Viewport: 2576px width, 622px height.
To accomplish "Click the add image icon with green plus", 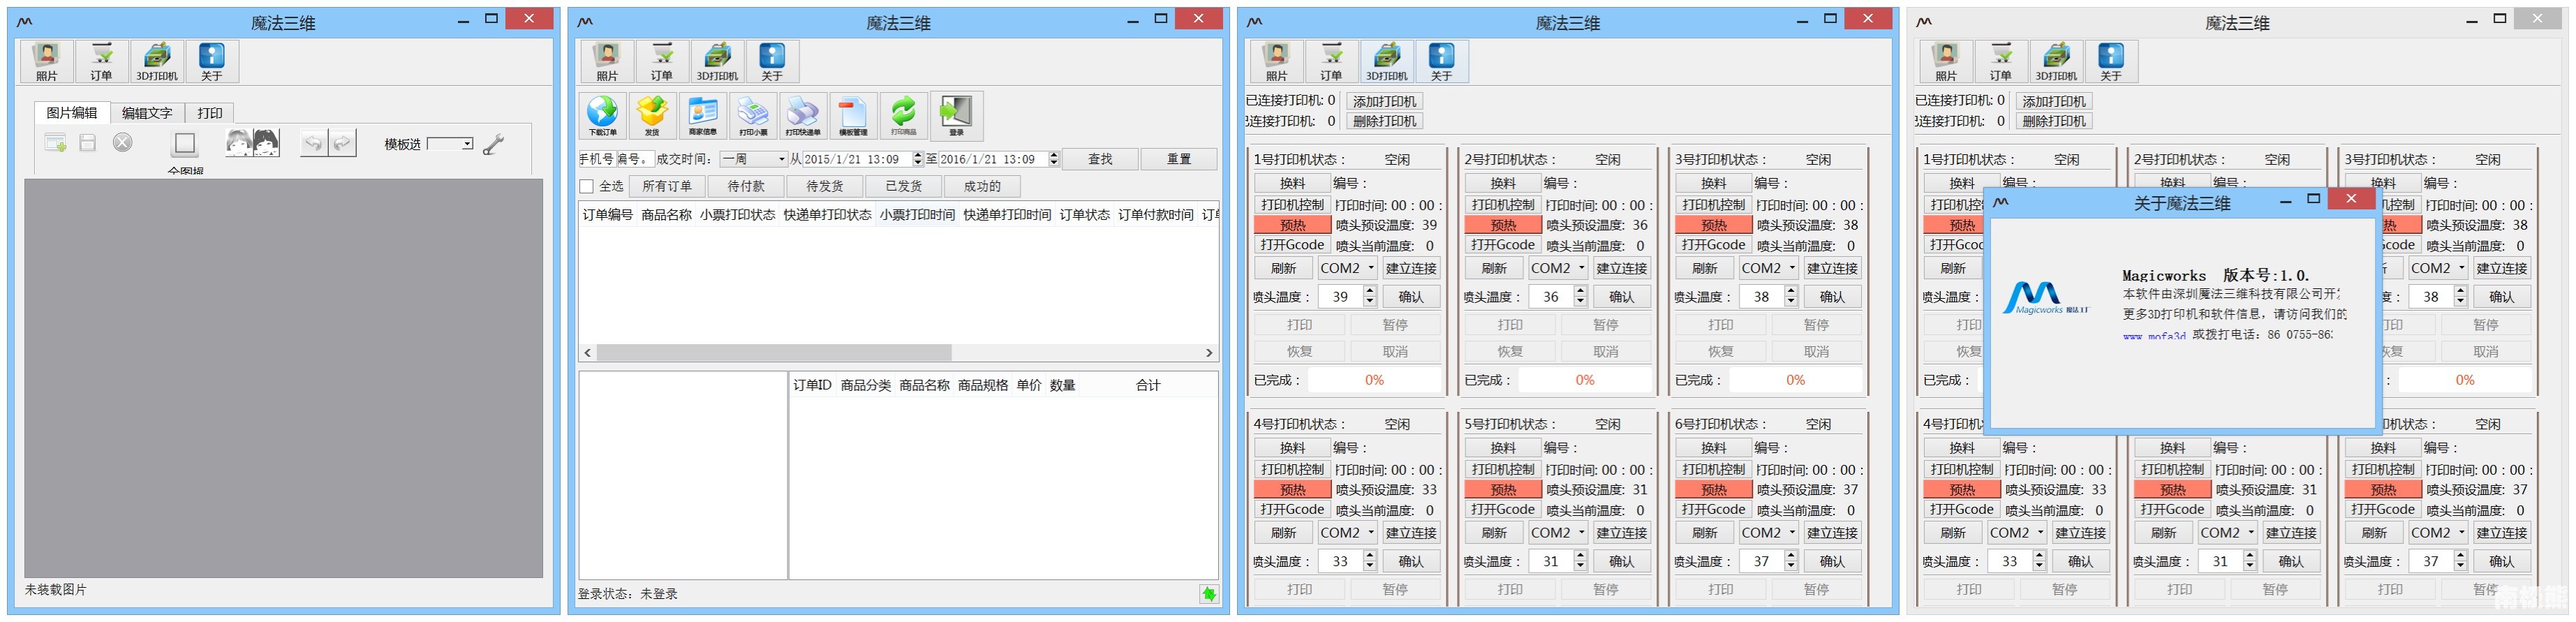I will [x=56, y=144].
